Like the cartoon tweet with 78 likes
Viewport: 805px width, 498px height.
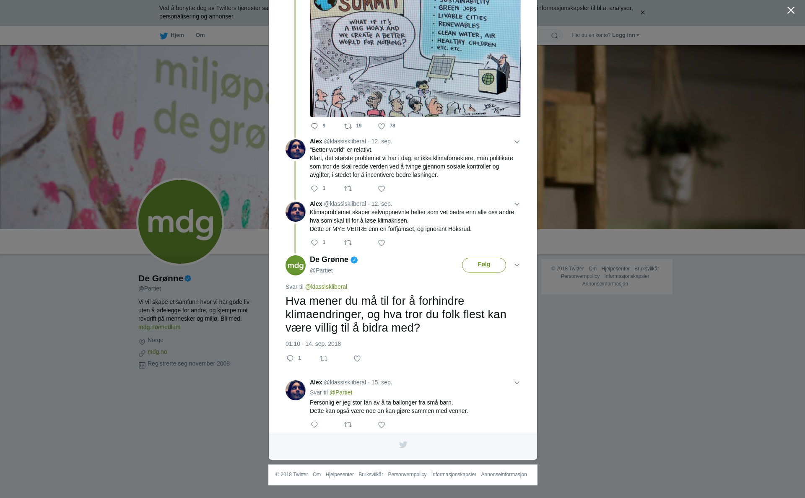382,126
